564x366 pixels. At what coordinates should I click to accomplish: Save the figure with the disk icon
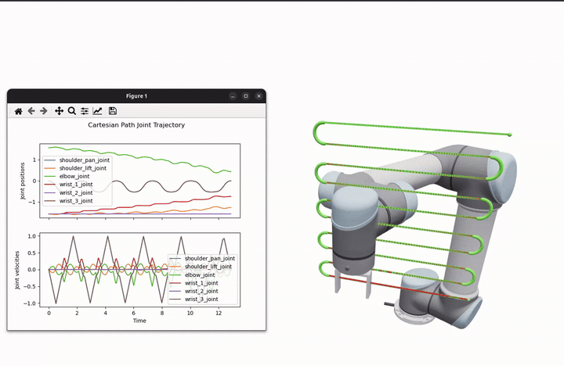click(x=113, y=111)
